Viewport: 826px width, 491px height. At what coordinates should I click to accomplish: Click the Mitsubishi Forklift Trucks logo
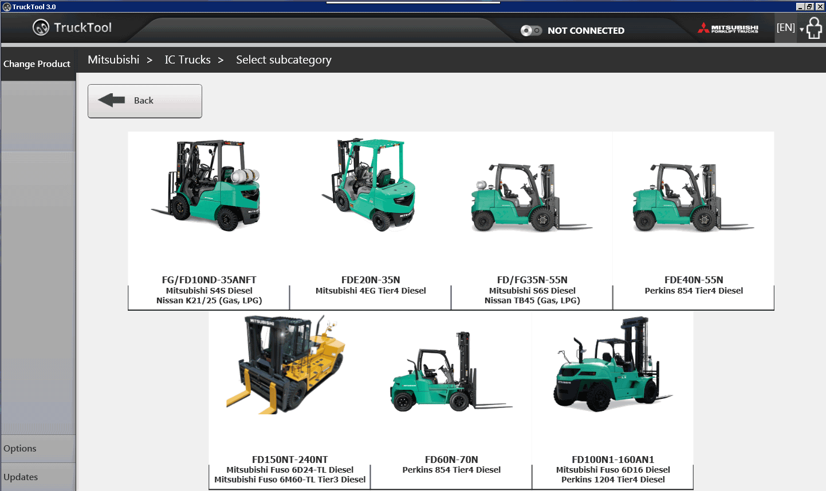[728, 28]
